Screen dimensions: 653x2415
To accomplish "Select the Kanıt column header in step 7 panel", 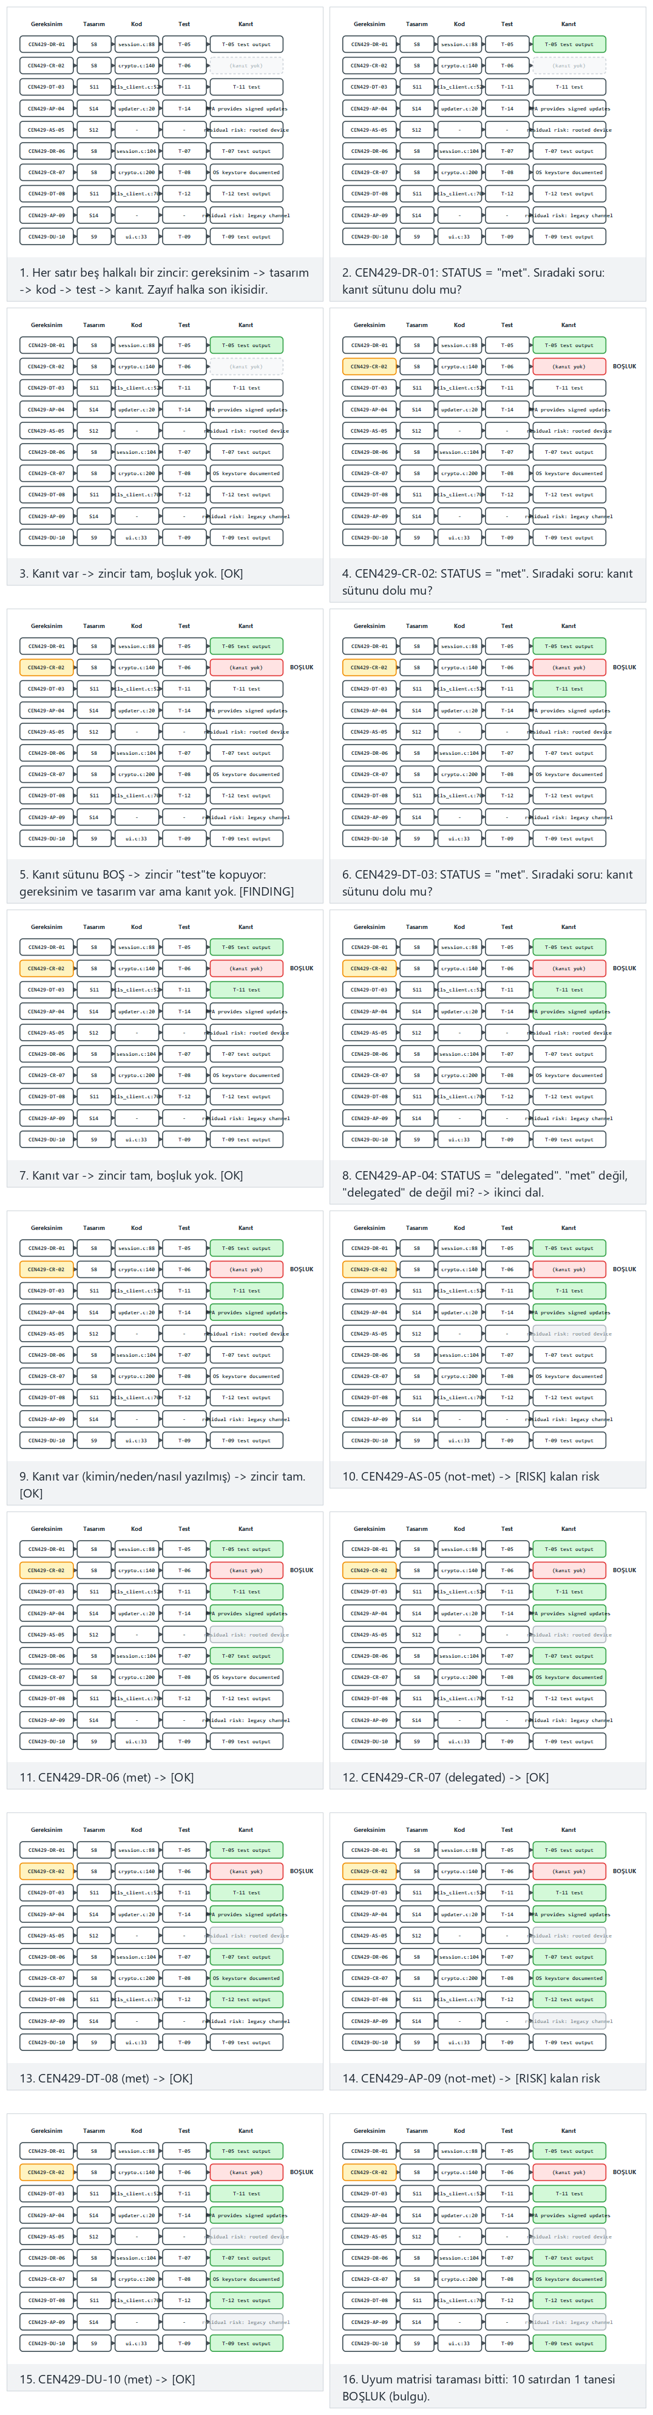I will tap(246, 927).
